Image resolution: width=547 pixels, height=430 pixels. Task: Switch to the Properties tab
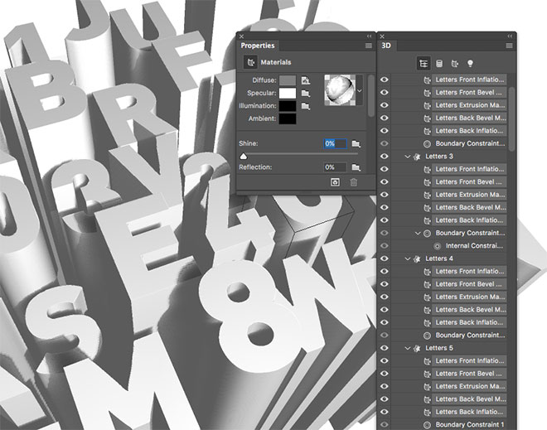pyautogui.click(x=258, y=46)
